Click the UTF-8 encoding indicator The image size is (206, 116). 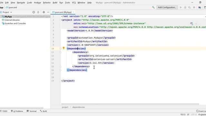tap(194, 115)
